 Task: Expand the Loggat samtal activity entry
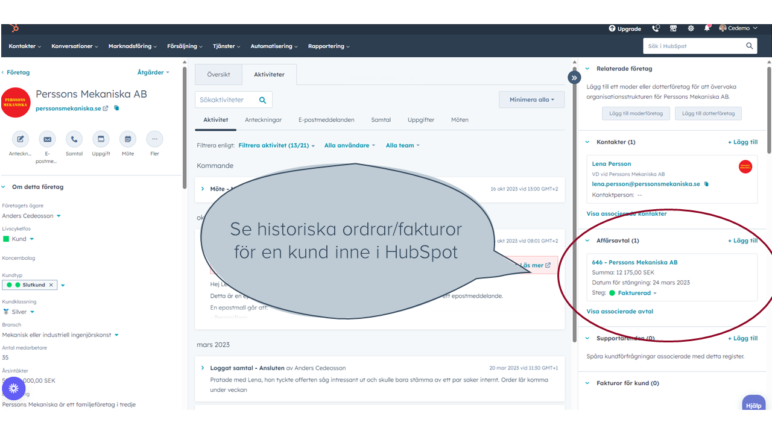203,368
